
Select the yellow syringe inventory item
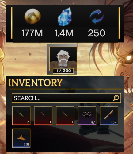[65, 116]
